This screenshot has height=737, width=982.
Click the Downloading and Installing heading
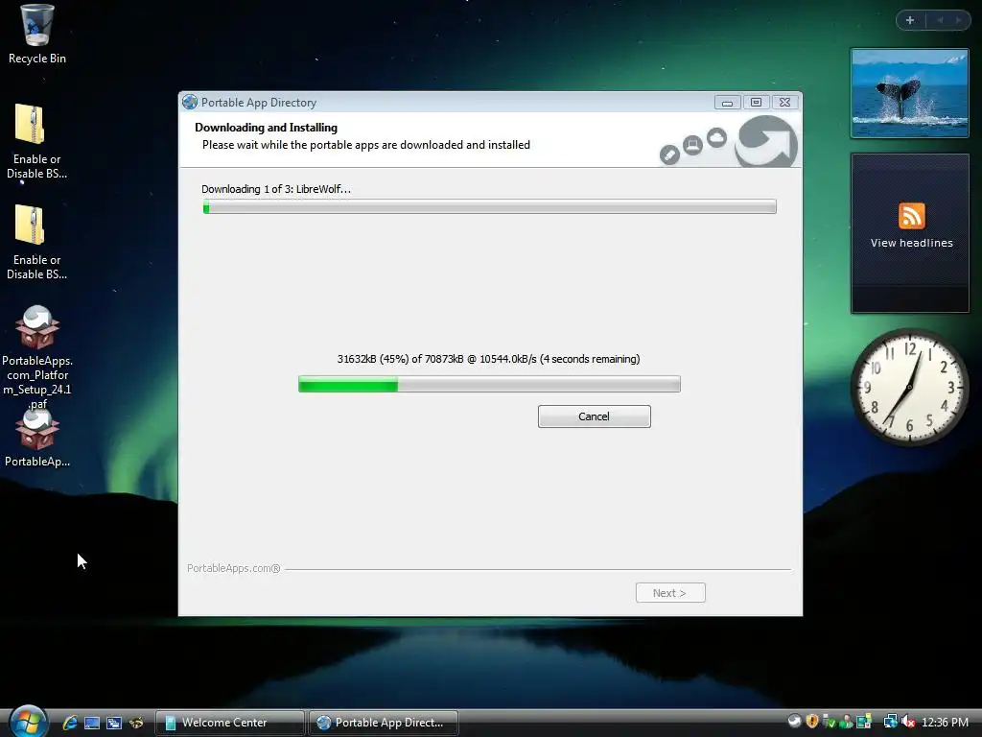267,128
